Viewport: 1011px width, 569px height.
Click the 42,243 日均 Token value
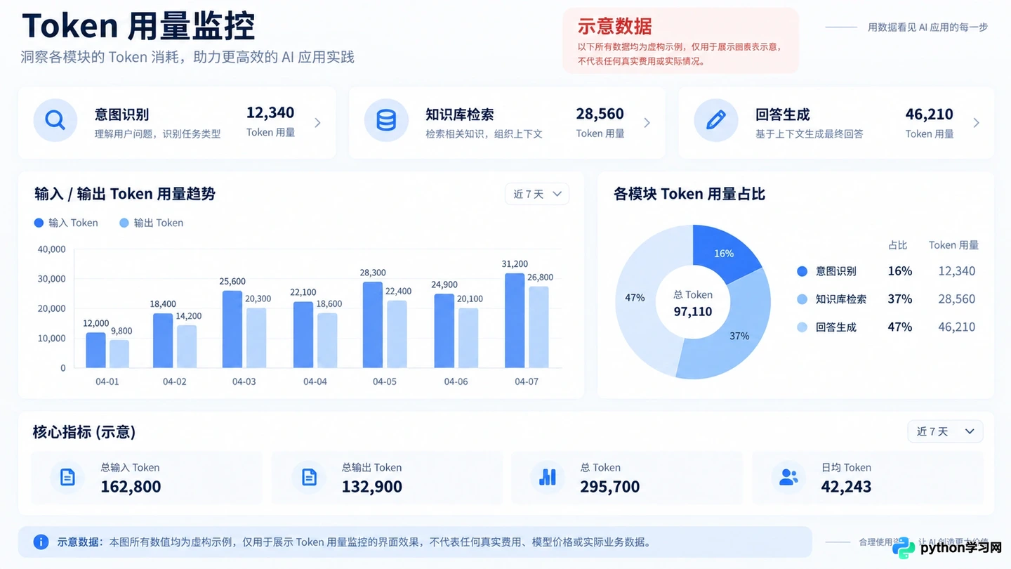pyautogui.click(x=847, y=487)
